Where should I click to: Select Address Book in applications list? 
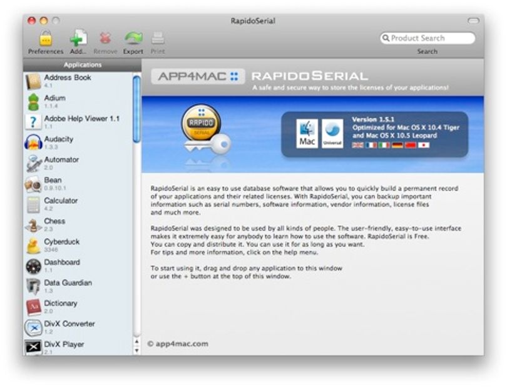tap(78, 81)
